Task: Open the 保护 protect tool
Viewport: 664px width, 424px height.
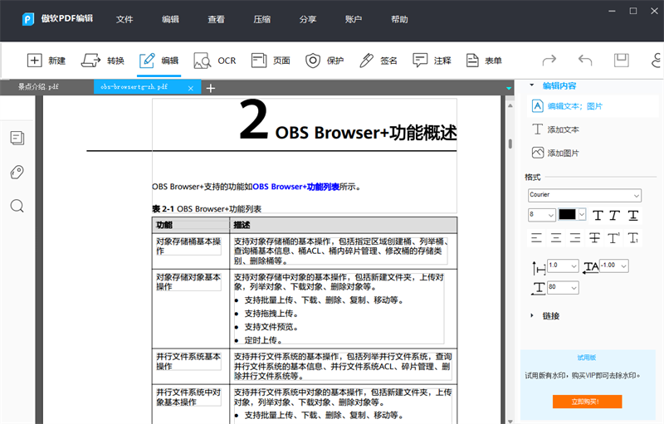Action: point(325,61)
